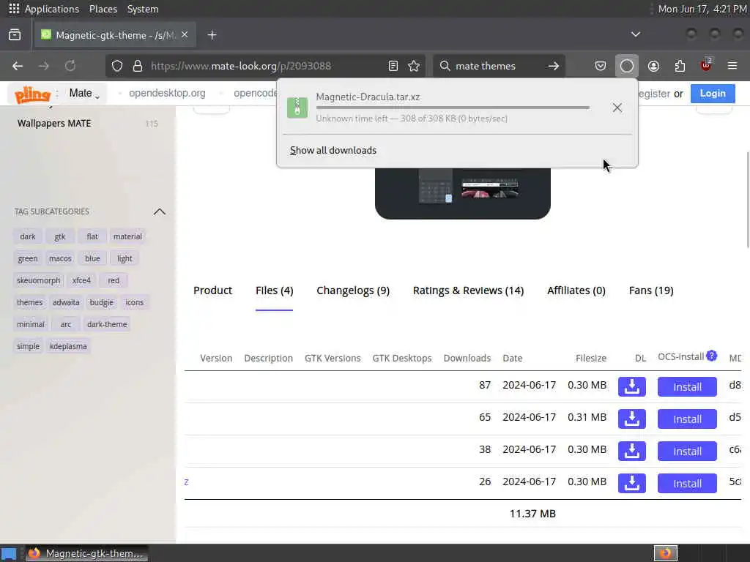This screenshot has height=562, width=750.
Task: Select the 'kdeplasma' tag
Action: pos(68,346)
